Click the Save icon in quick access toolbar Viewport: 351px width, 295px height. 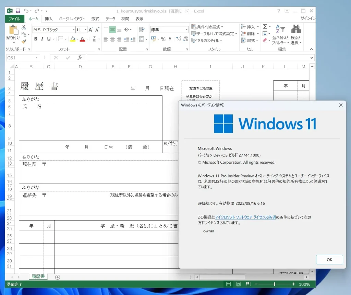(18, 11)
